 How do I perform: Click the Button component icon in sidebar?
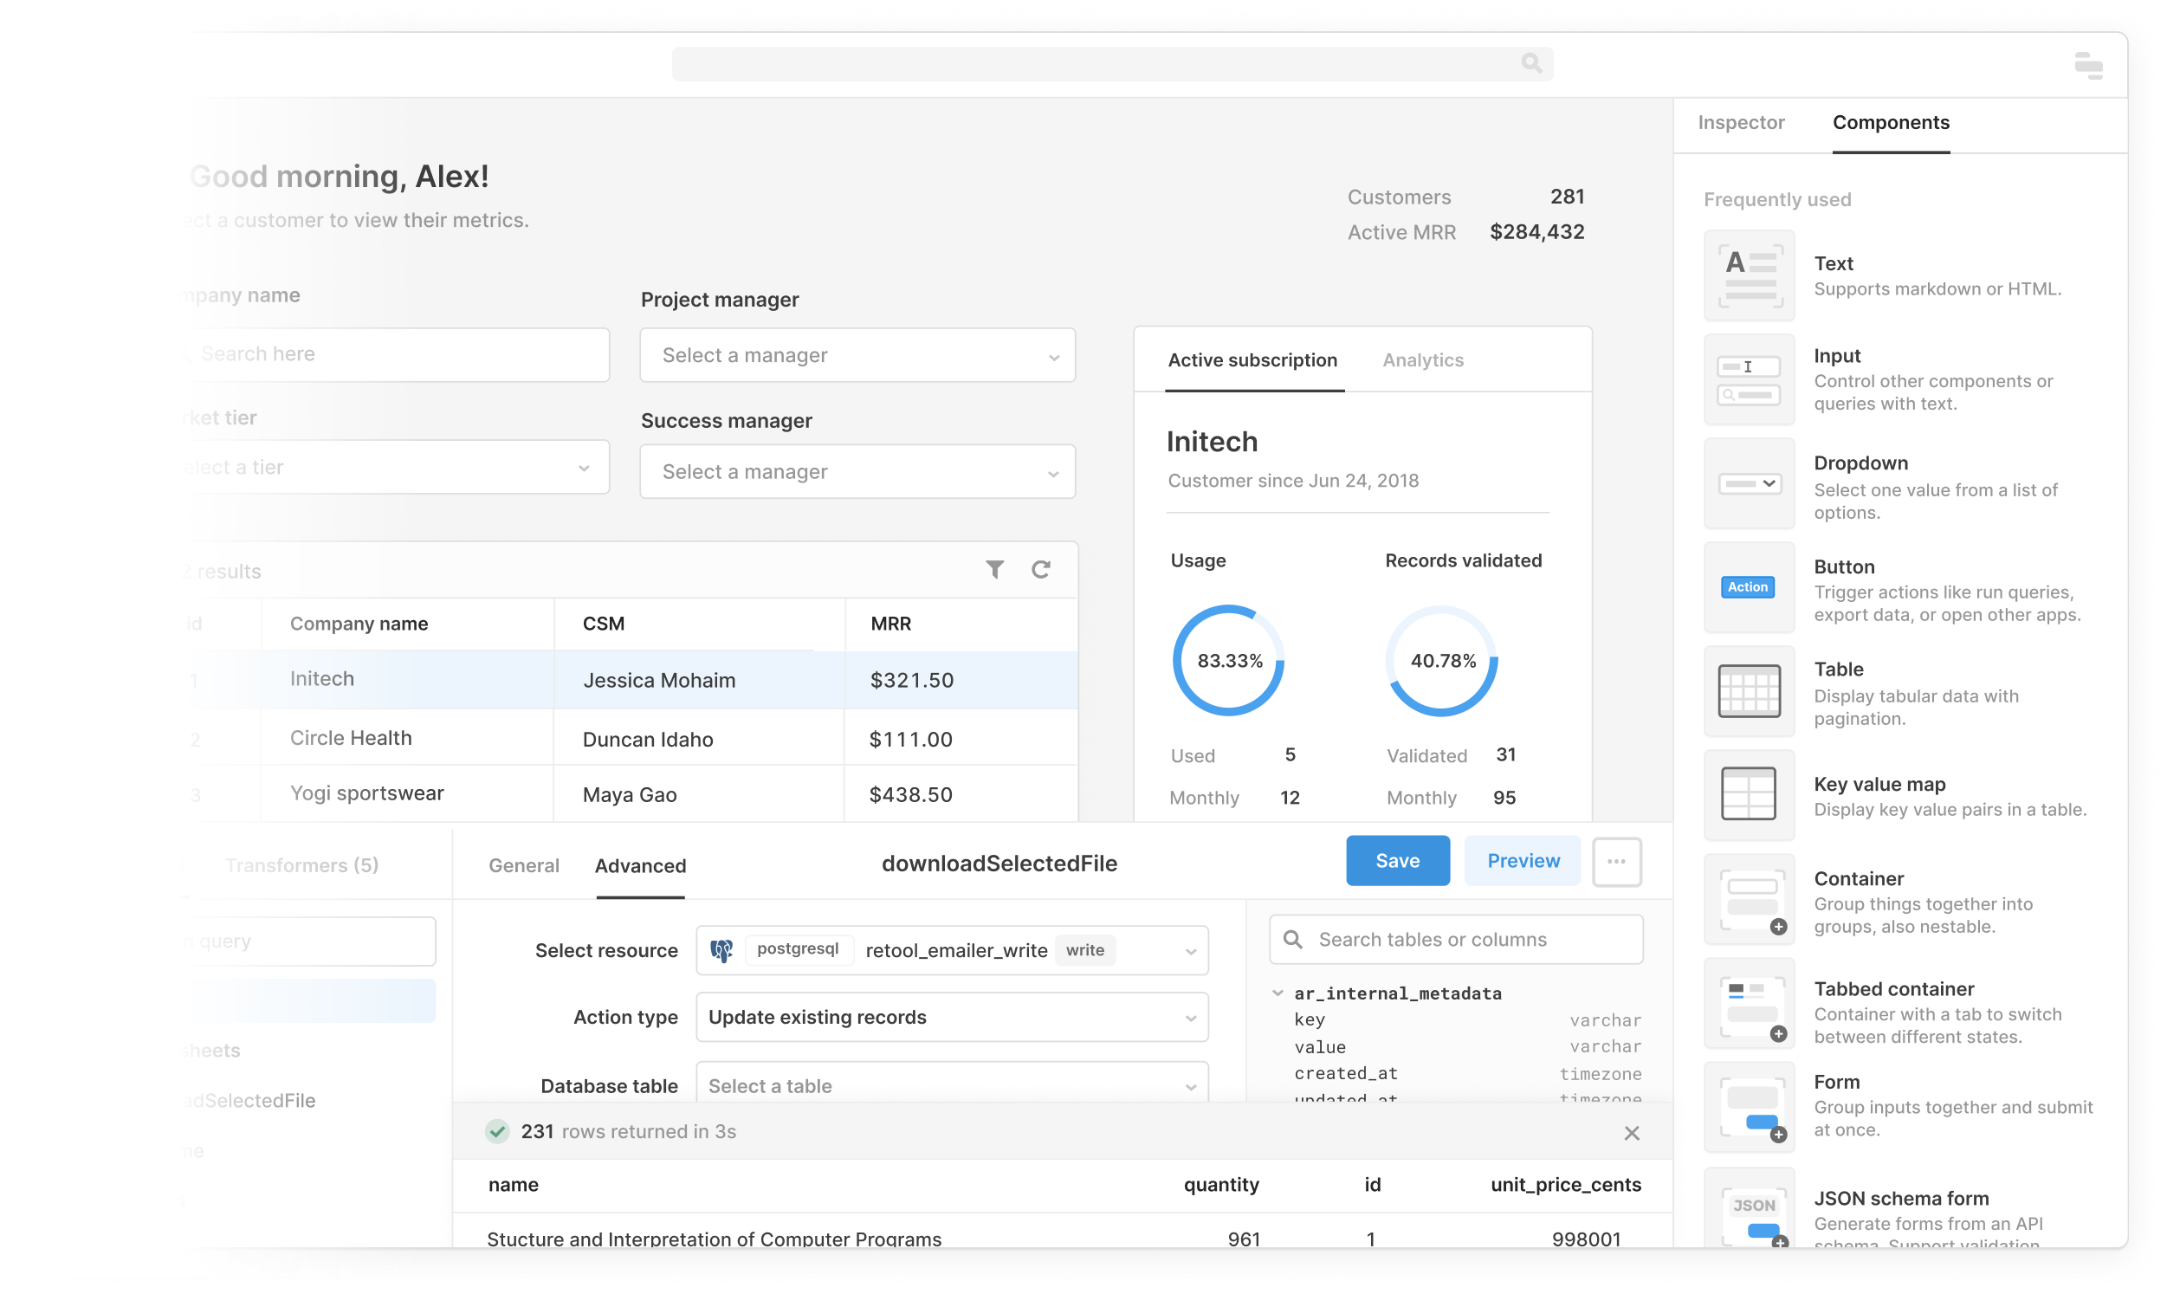(x=1747, y=588)
